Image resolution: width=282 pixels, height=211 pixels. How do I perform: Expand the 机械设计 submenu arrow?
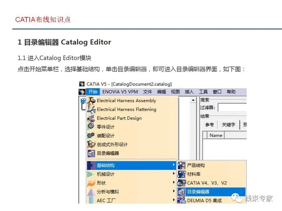coord(174,174)
